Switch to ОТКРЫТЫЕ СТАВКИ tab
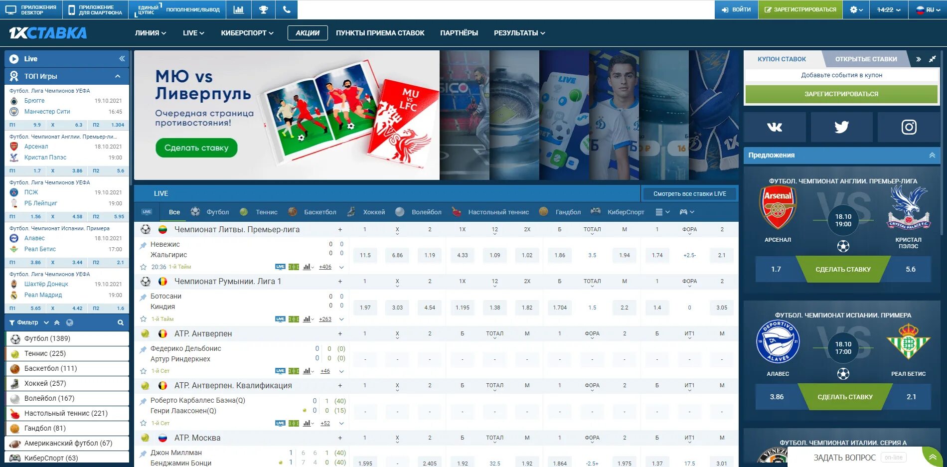The height and width of the screenshot is (467, 947). pos(866,59)
